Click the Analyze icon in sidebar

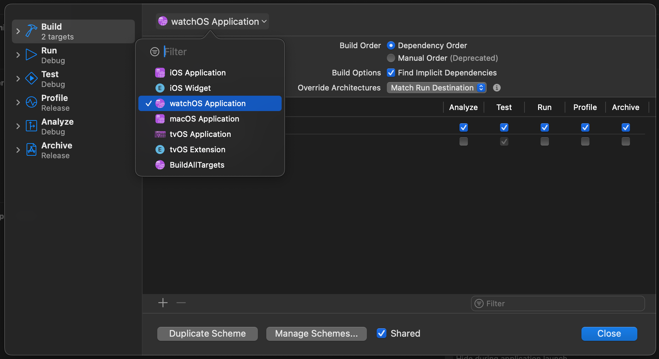[31, 126]
